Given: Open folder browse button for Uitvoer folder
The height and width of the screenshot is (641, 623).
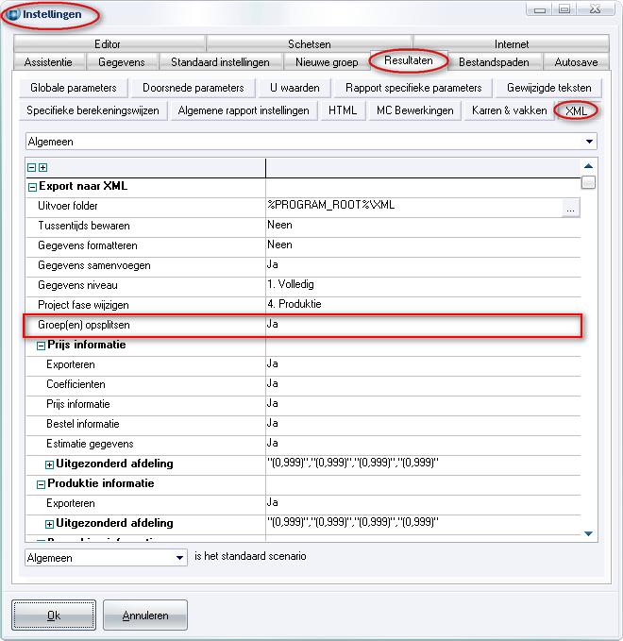Looking at the screenshot, I should (570, 208).
